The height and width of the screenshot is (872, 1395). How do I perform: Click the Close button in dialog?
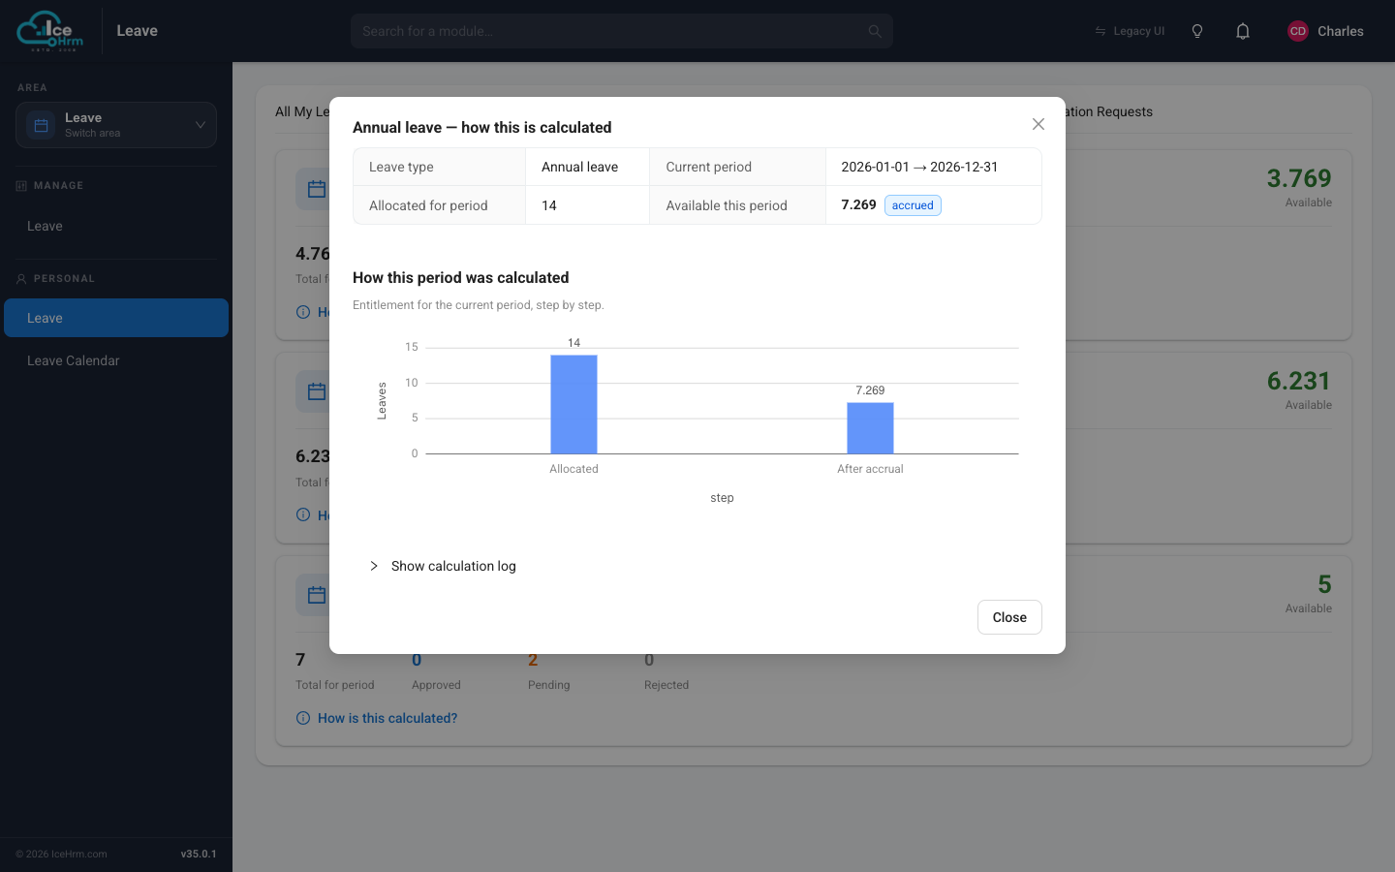click(1009, 617)
